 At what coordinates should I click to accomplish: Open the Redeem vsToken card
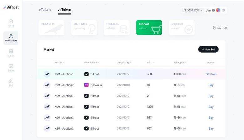click(x=117, y=28)
